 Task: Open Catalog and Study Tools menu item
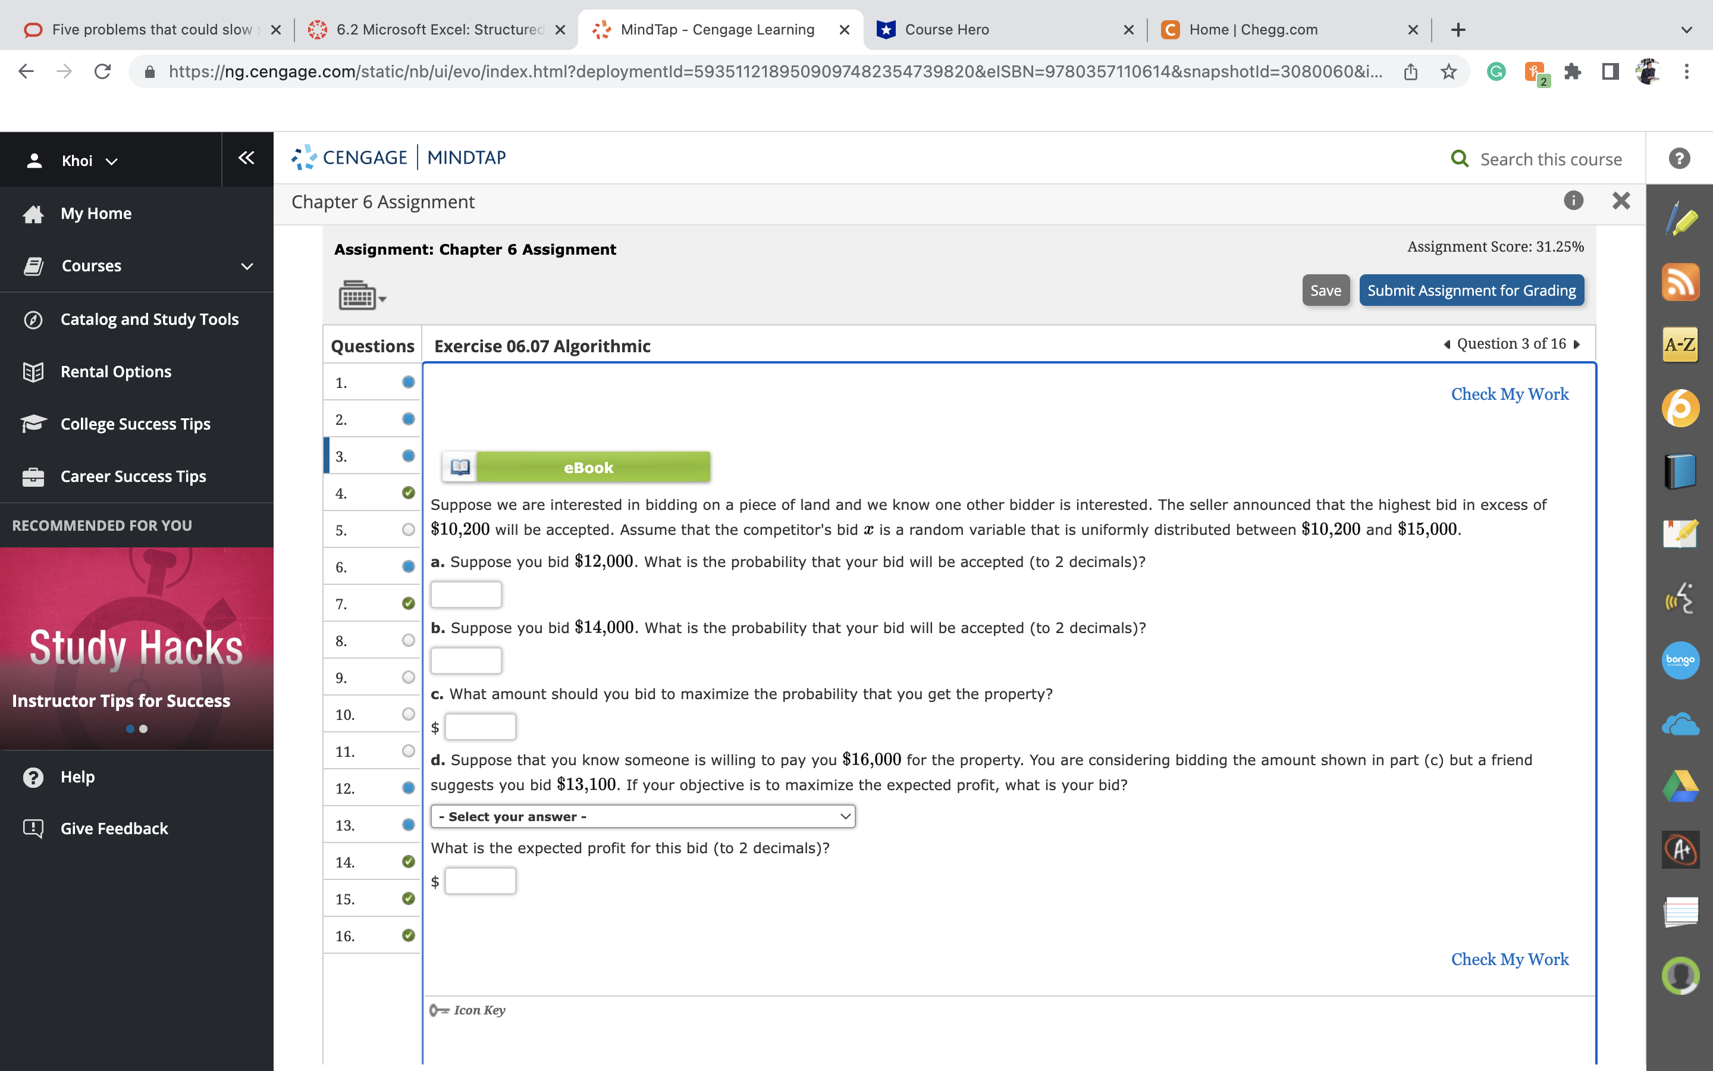149,320
